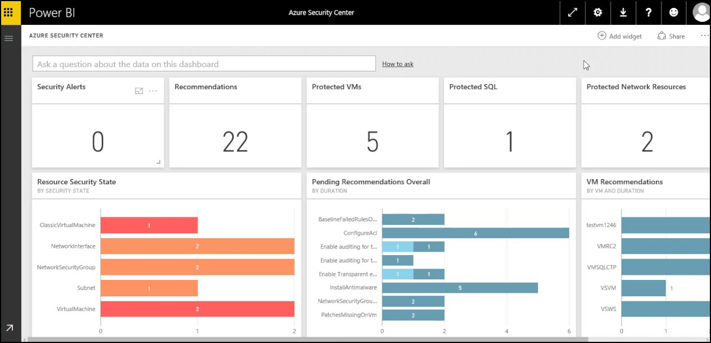Select the testvm1246 bar
Screen dimensions: 711x343
coord(666,225)
